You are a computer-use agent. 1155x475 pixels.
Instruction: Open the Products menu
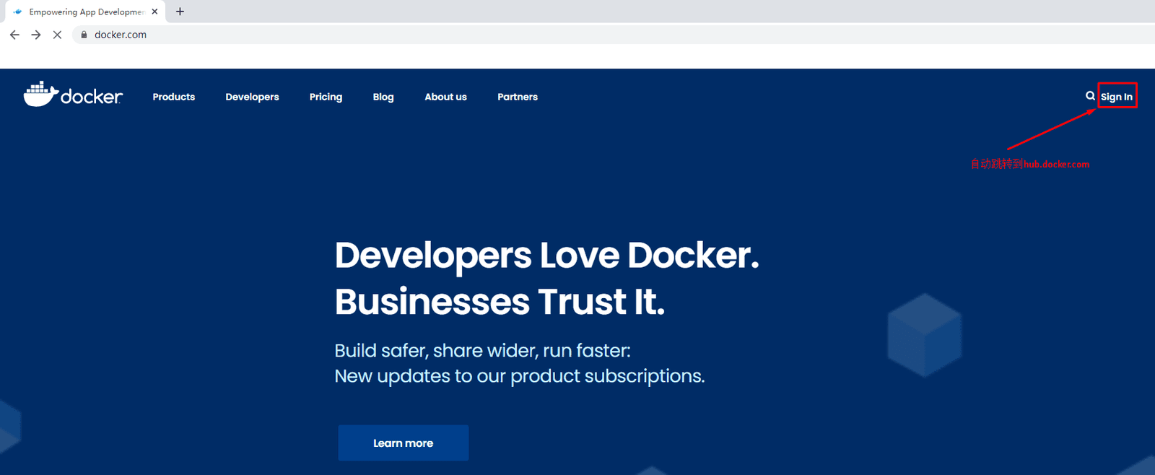[x=174, y=97]
